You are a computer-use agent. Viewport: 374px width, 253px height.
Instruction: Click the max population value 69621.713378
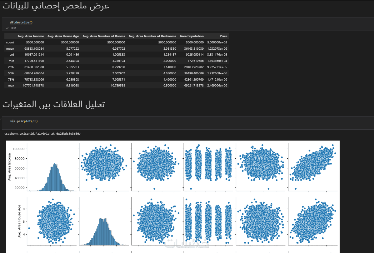coord(194,85)
